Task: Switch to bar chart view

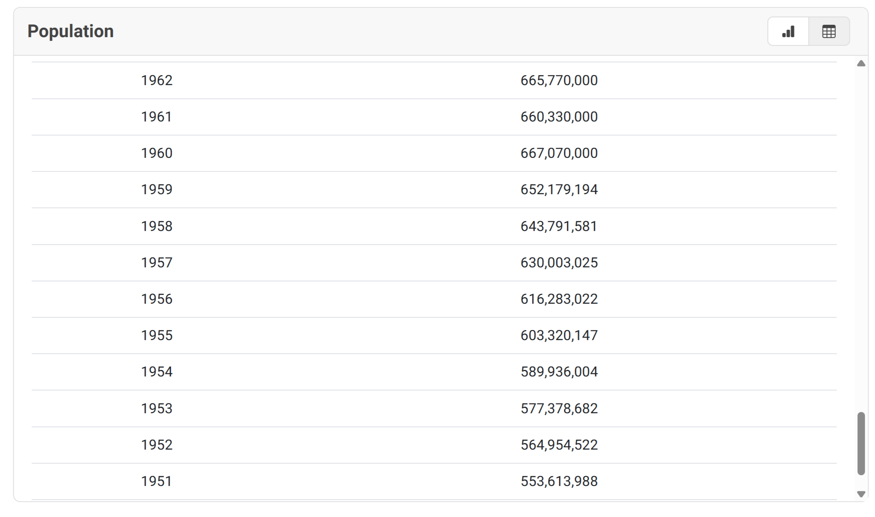Action: [x=788, y=31]
